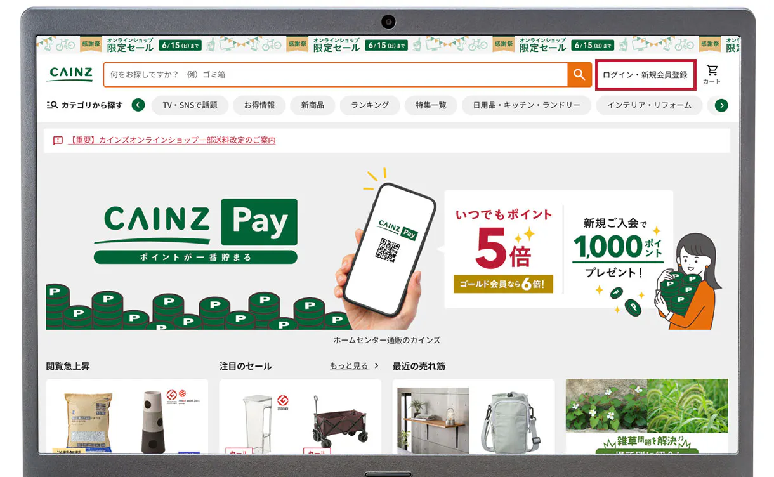Open the cat litter bag product thumbnail
The width and height of the screenshot is (774, 477).
click(x=87, y=421)
